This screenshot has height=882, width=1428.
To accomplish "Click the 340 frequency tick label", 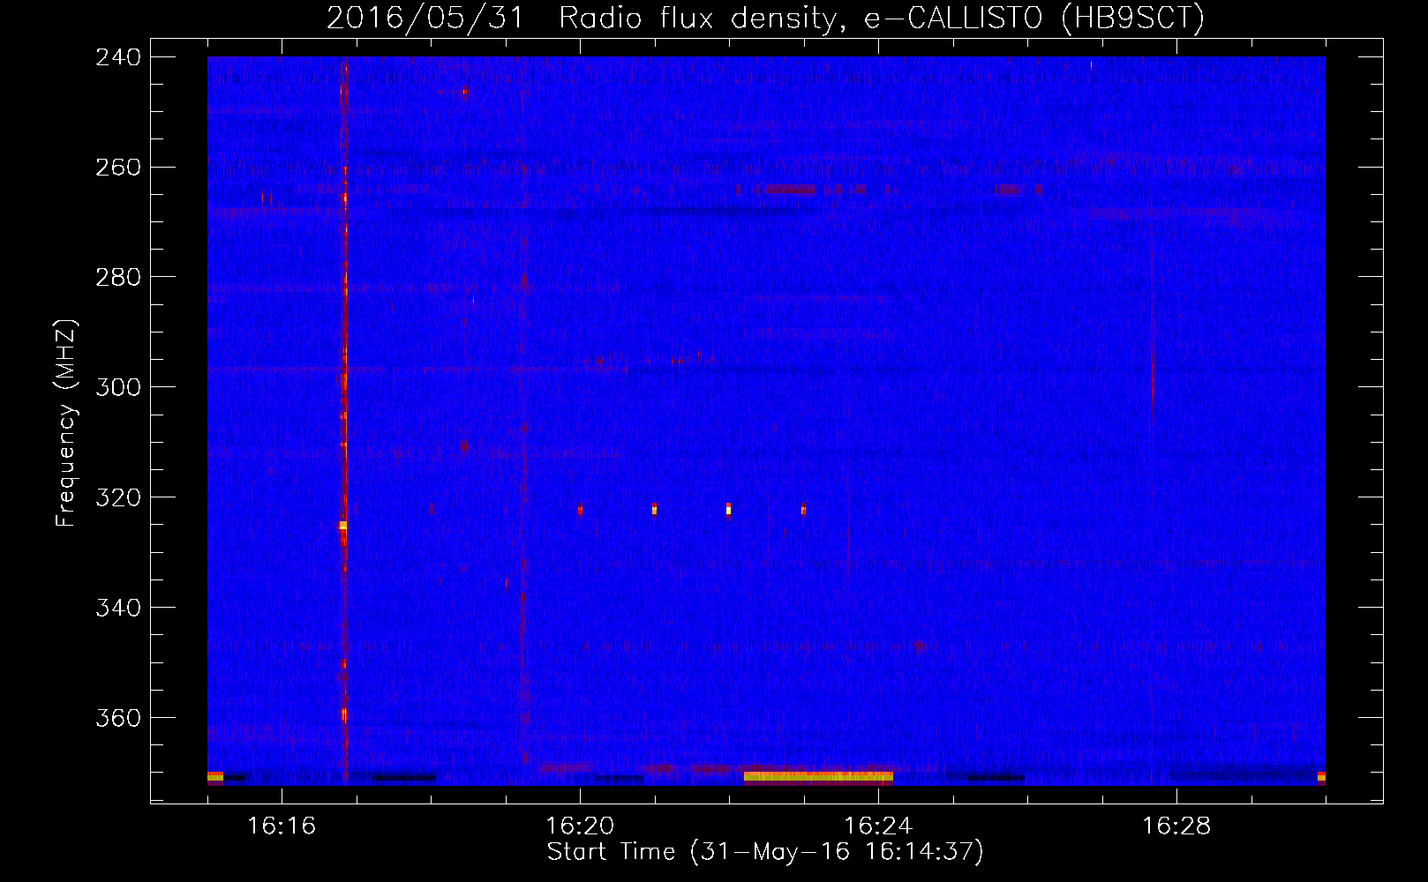I will tap(118, 609).
